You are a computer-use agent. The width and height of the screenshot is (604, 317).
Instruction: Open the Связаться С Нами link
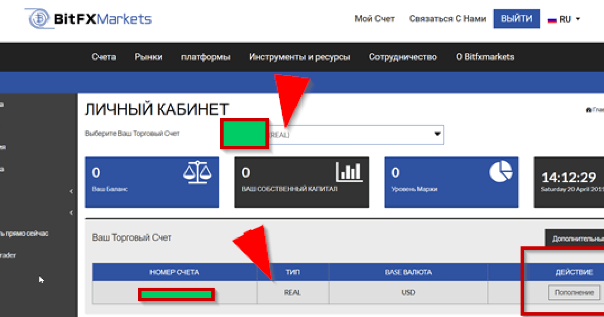tap(447, 19)
